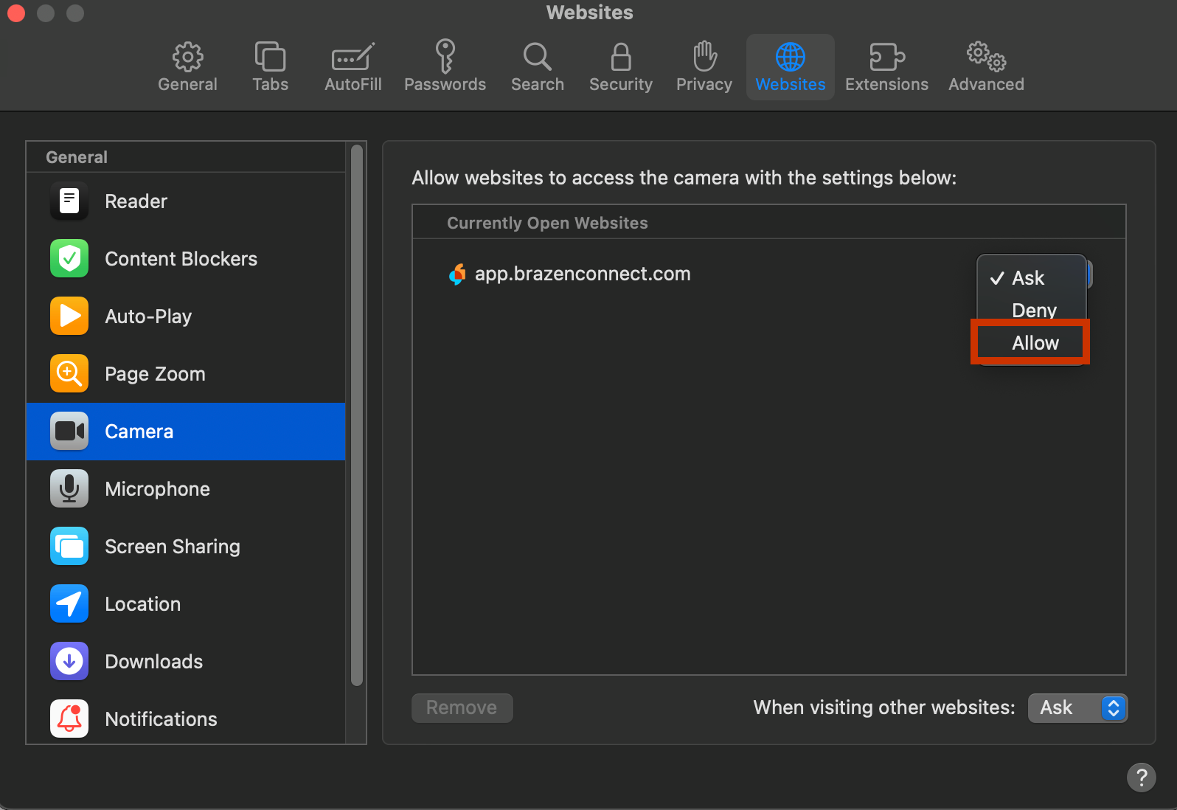Open the Passwords preferences tab
This screenshot has width=1177, height=810.
tap(445, 67)
